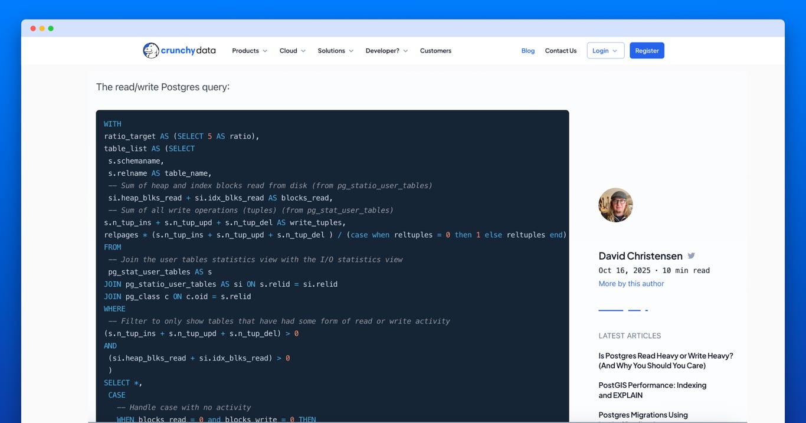Open 'Postgres Migrations Using' article
The width and height of the screenshot is (806, 423).
click(643, 415)
